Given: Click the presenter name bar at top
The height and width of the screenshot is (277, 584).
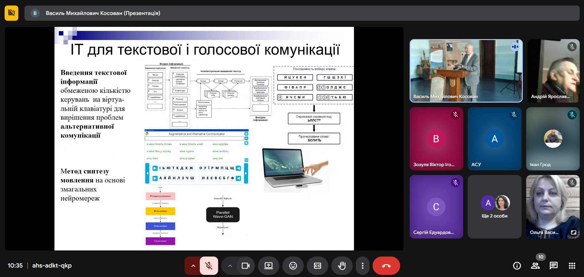Looking at the screenshot, I should point(302,13).
